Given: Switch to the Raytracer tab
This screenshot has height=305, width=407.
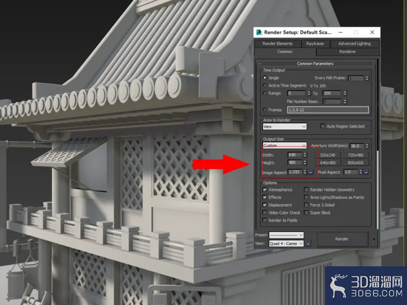Looking at the screenshot, I should pos(315,44).
